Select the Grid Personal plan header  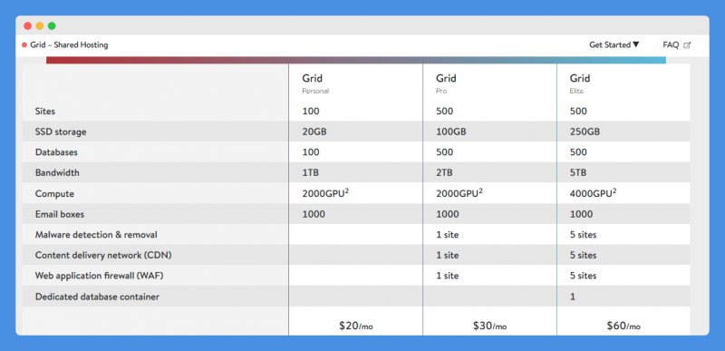pos(315,83)
